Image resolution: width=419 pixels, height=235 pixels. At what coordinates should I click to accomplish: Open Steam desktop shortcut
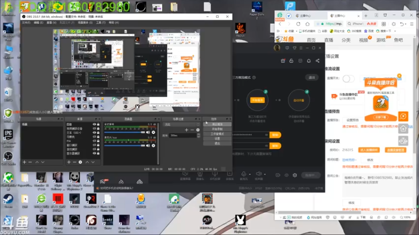(8, 201)
